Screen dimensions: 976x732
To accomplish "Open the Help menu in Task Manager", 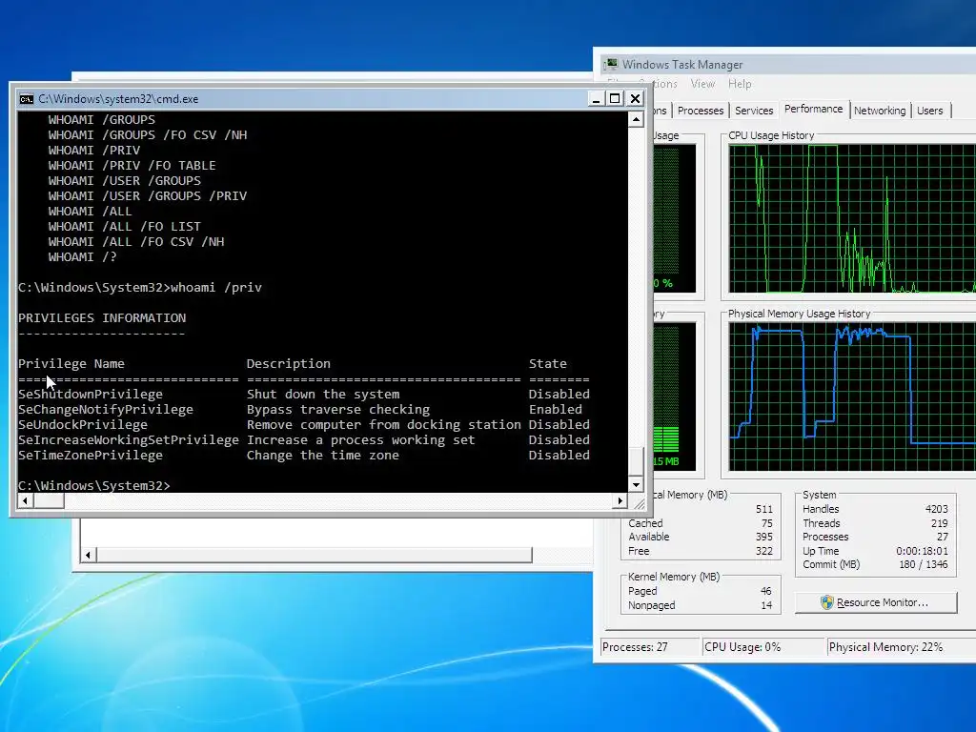I will (x=740, y=84).
